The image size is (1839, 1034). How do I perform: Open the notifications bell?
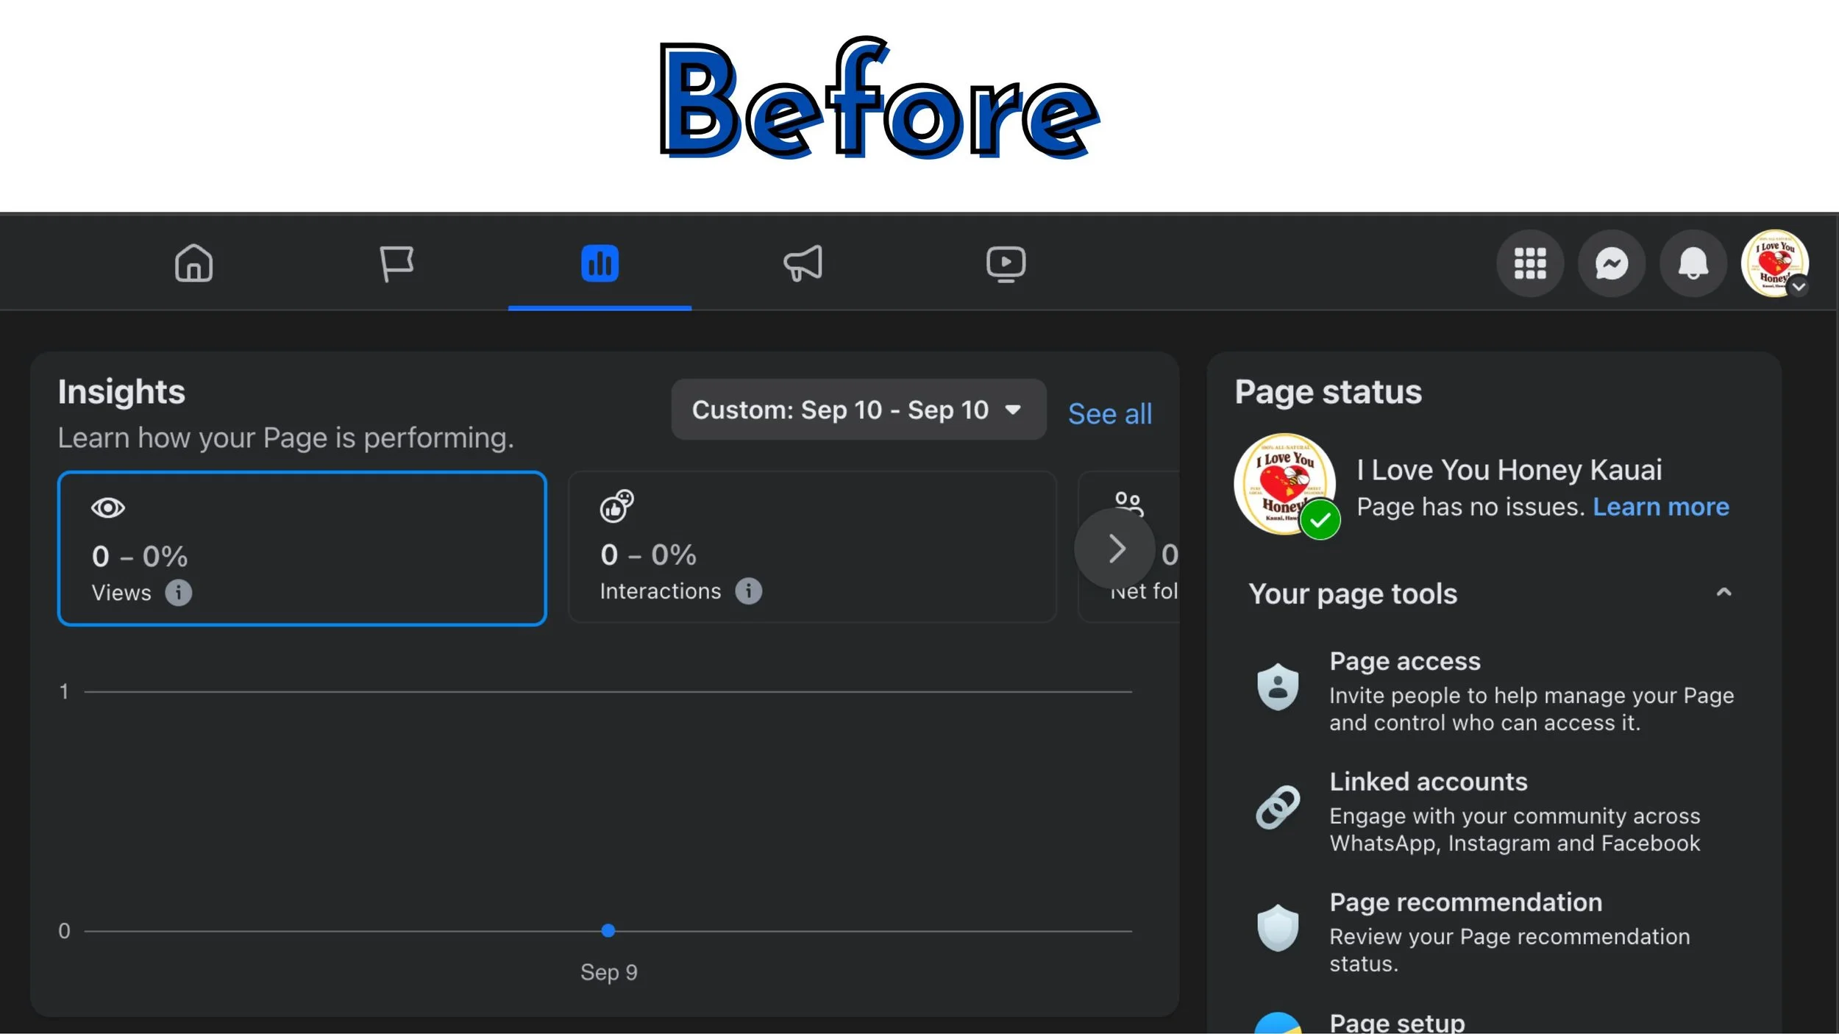click(1693, 263)
